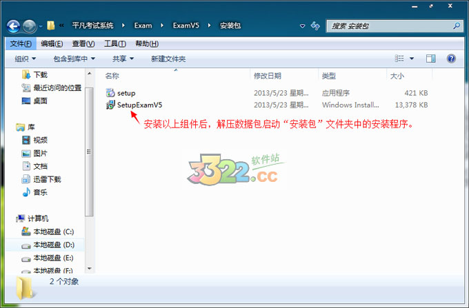This screenshot has width=469, height=308.
Task: Open more view options arrow
Action: click(412, 59)
